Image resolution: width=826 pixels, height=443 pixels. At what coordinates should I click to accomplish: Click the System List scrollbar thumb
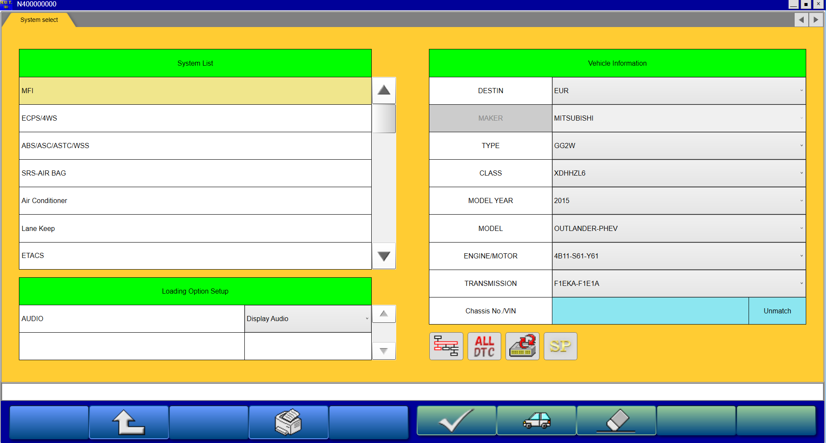pos(384,118)
